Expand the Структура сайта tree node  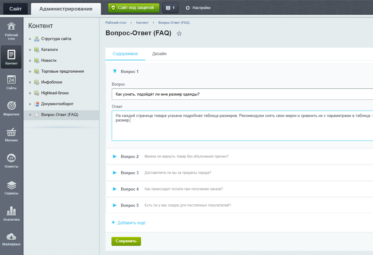tap(30, 39)
